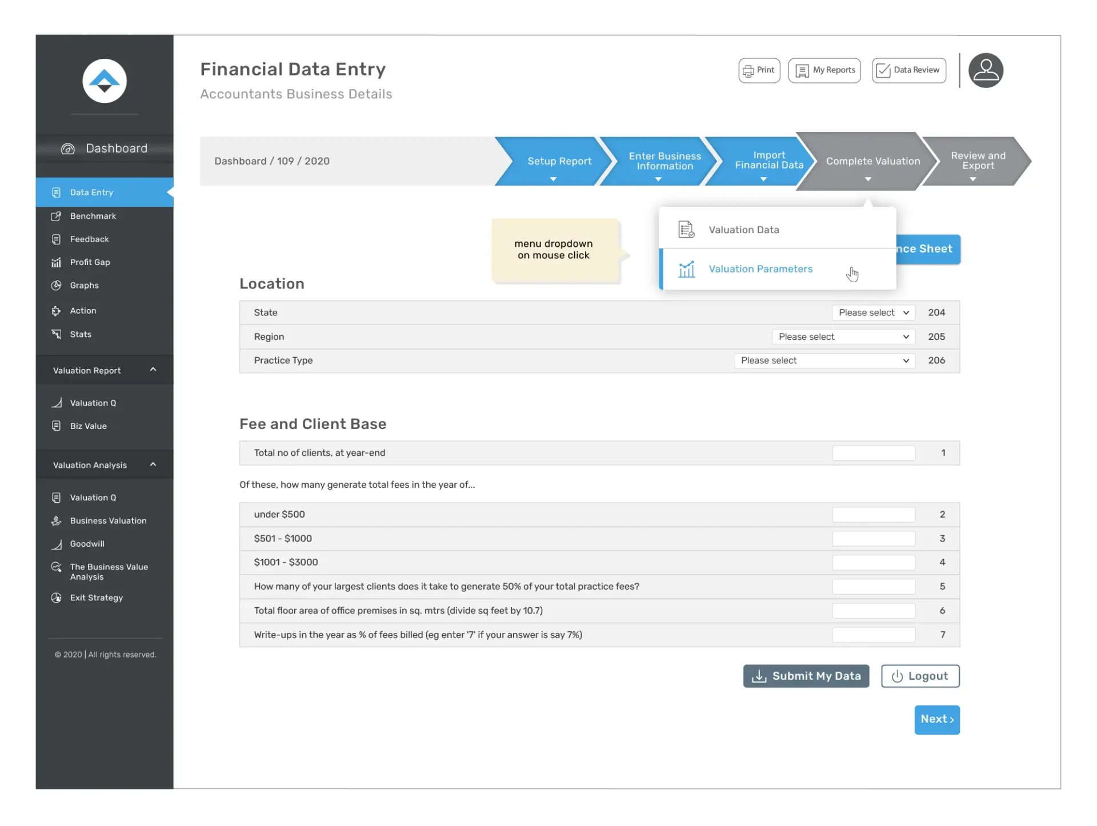
Task: Open the Data Review checkmark button
Action: point(908,70)
